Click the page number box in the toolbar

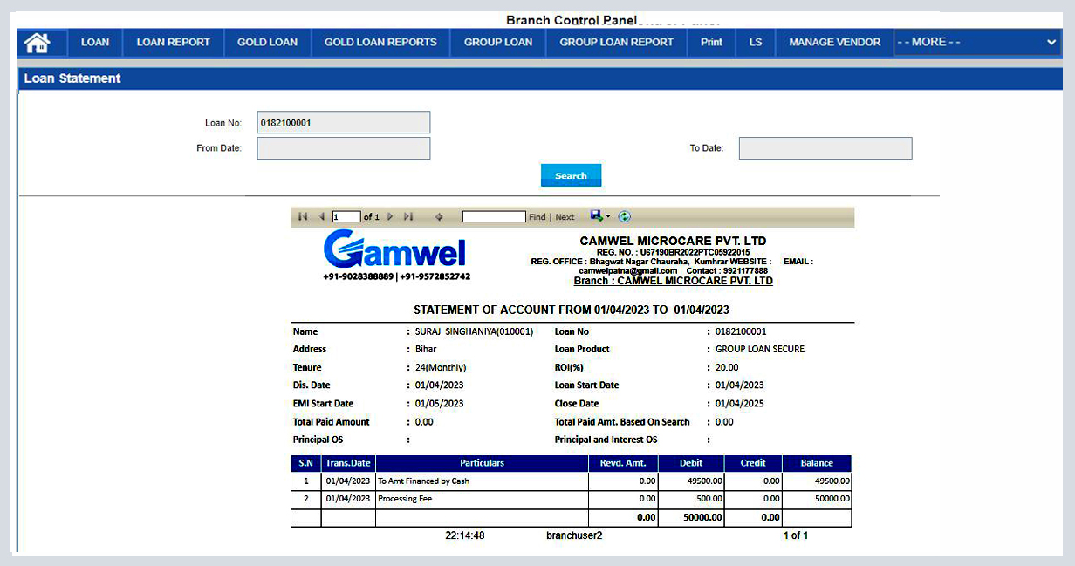(346, 216)
